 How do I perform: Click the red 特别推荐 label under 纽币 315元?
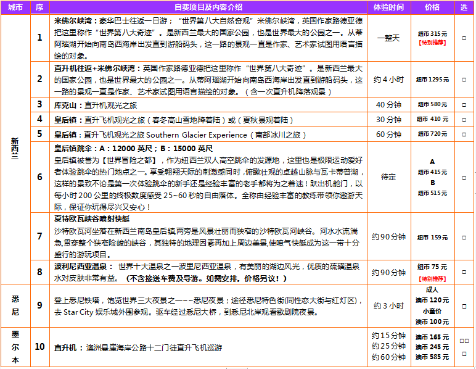pyautogui.click(x=432, y=43)
